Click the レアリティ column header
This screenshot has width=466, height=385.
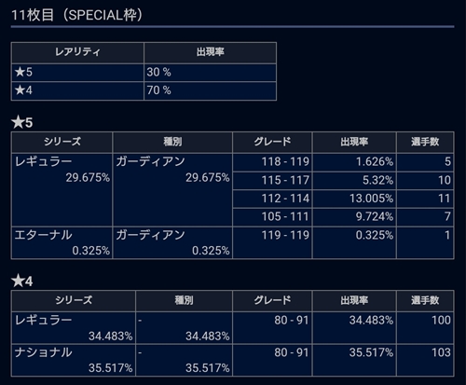(77, 52)
